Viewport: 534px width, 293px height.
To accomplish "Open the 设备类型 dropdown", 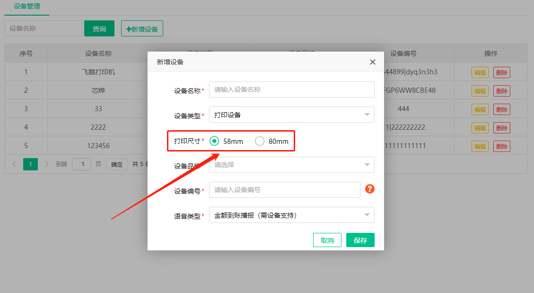I will pyautogui.click(x=291, y=115).
